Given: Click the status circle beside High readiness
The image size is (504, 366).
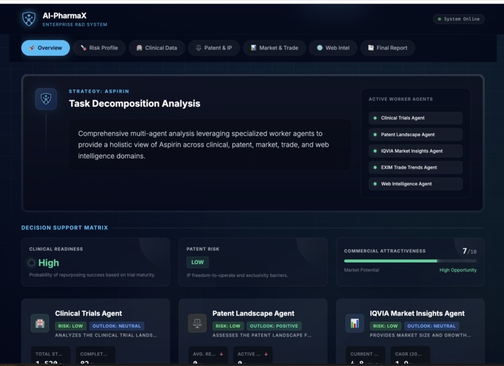Looking at the screenshot, I should pyautogui.click(x=31, y=263).
